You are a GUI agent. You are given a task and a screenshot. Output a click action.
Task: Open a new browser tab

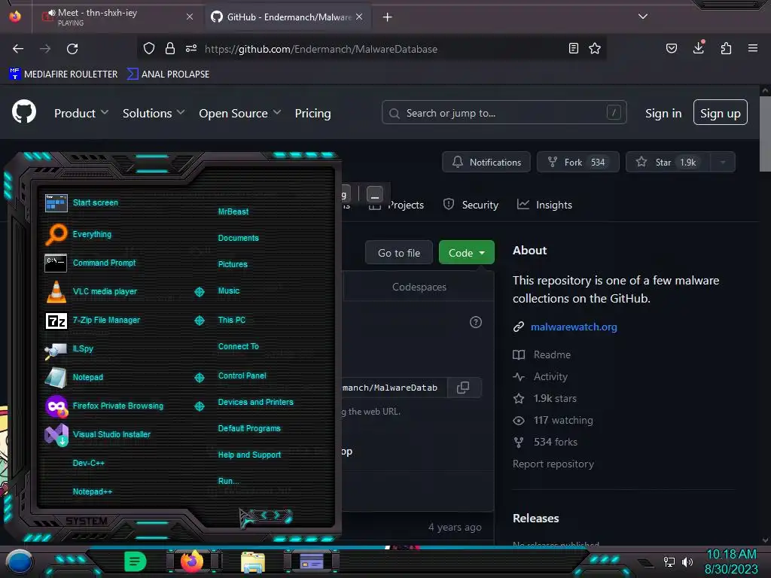(388, 17)
